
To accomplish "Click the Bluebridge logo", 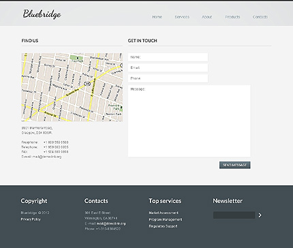I will click(42, 14).
